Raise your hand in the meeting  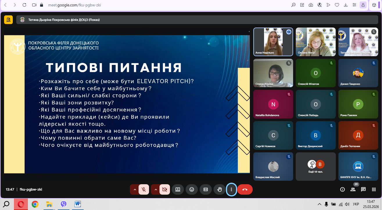[x=220, y=189]
